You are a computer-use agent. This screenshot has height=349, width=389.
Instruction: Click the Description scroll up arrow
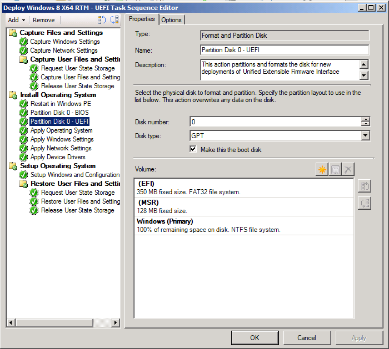pyautogui.click(x=363, y=64)
